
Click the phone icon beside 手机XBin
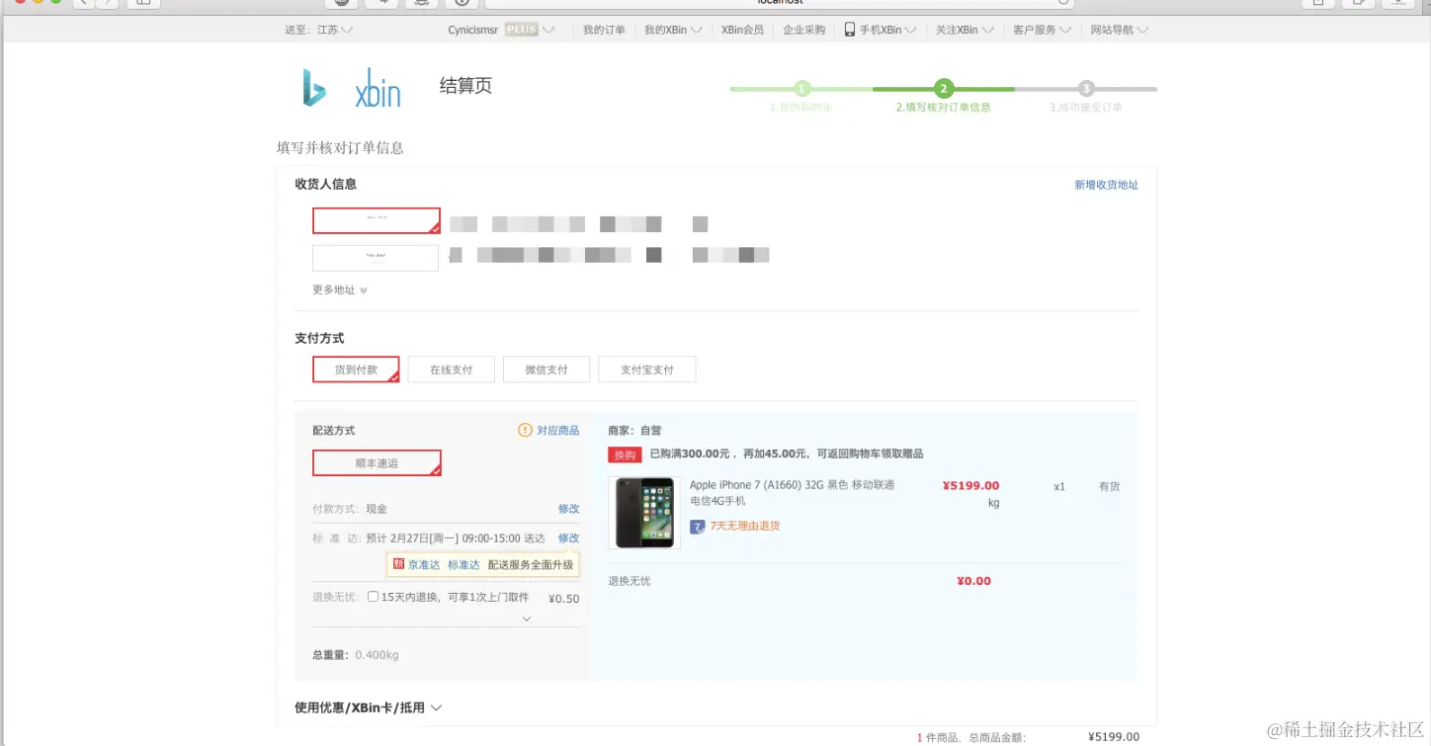[x=849, y=30]
